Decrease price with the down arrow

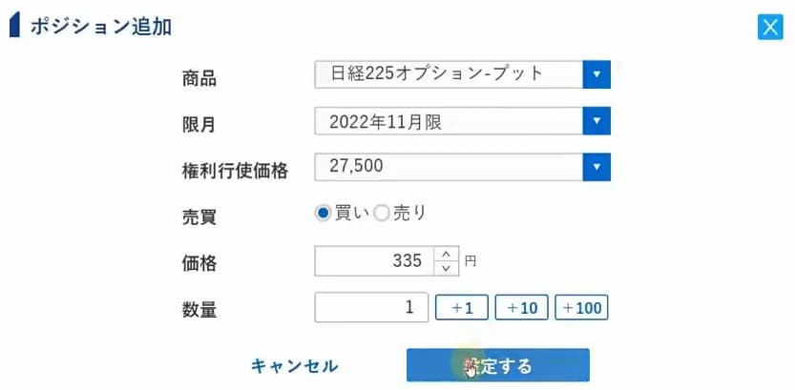coord(446,267)
